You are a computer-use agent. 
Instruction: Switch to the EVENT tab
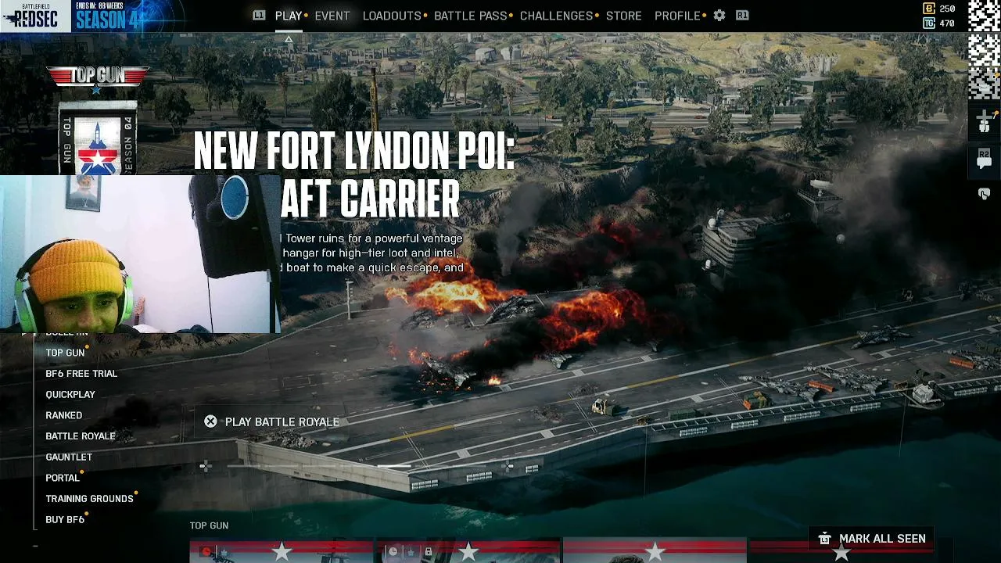click(x=332, y=16)
